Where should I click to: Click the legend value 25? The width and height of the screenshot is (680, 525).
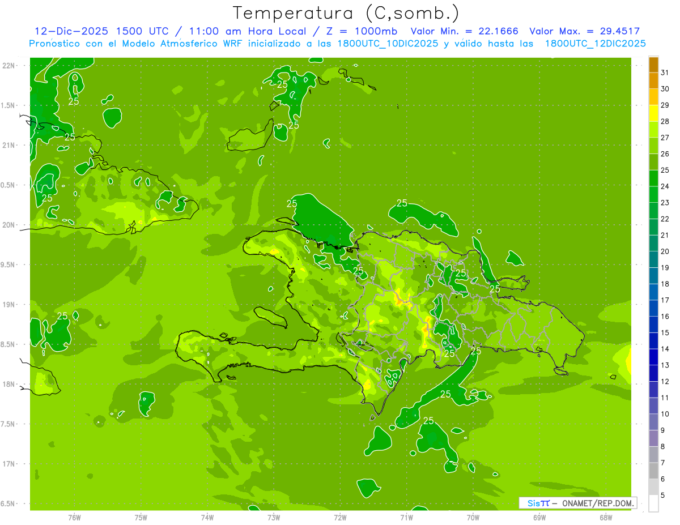pyautogui.click(x=665, y=170)
